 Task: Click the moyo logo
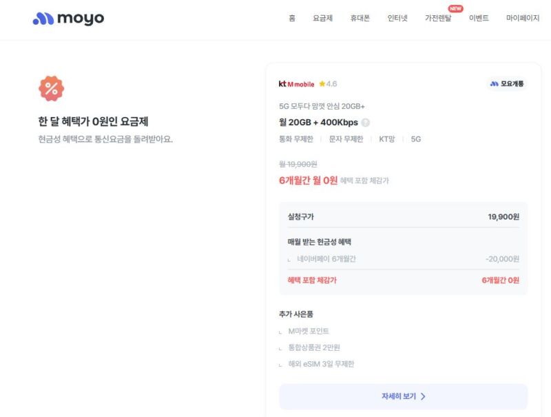68,19
